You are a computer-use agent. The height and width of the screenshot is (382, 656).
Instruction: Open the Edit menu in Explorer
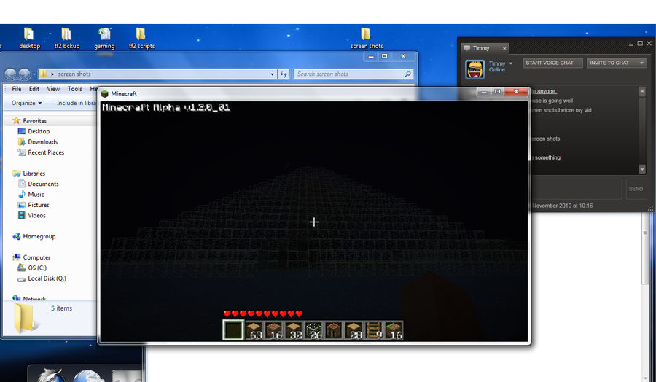34,89
